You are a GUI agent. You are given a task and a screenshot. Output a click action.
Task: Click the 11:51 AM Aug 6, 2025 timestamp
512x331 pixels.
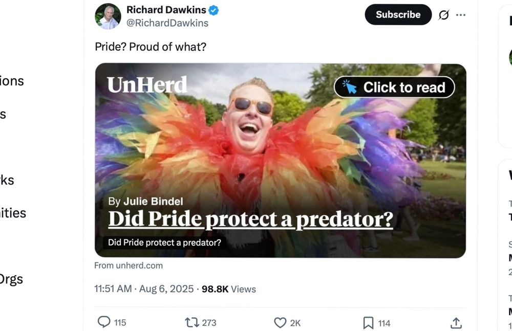(144, 289)
